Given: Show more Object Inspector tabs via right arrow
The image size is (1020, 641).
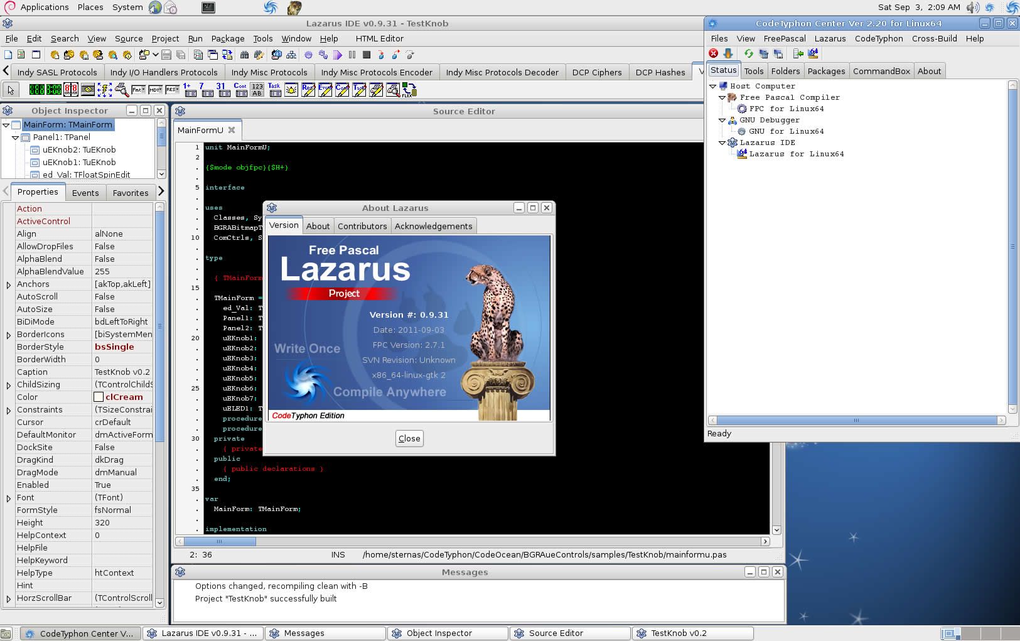Looking at the screenshot, I should tap(161, 191).
